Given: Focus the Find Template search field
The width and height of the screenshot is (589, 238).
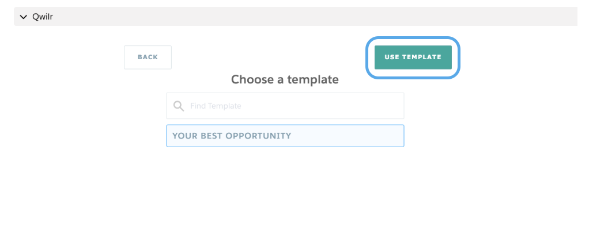Looking at the screenshot, I should point(285,106).
